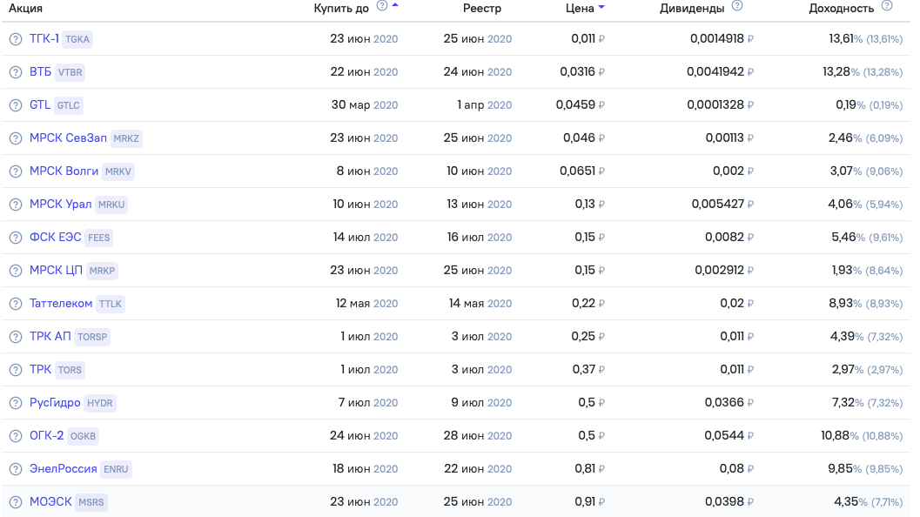The width and height of the screenshot is (920, 517).
Task: Click the help icon next to GTL
Action: [x=16, y=105]
